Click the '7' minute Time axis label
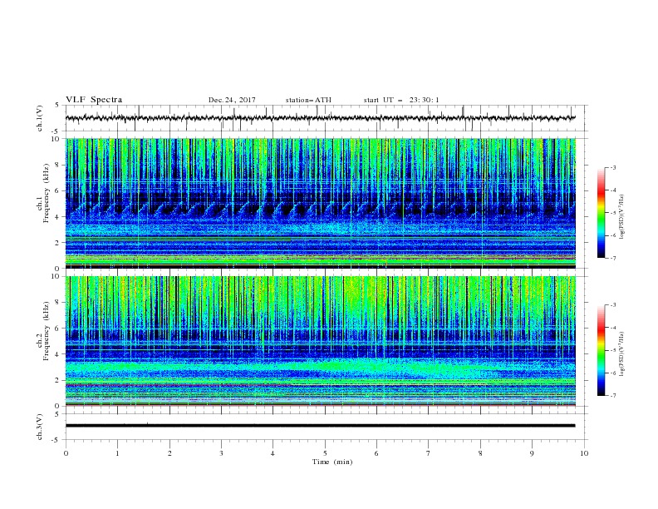The image size is (658, 509). click(x=429, y=453)
